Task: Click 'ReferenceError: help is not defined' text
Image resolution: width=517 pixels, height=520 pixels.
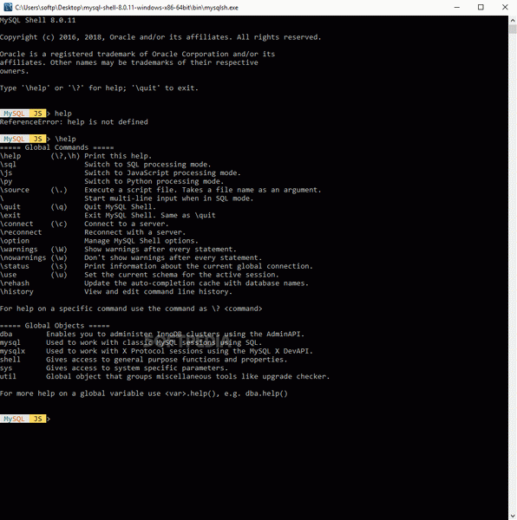Action: pyautogui.click(x=74, y=122)
